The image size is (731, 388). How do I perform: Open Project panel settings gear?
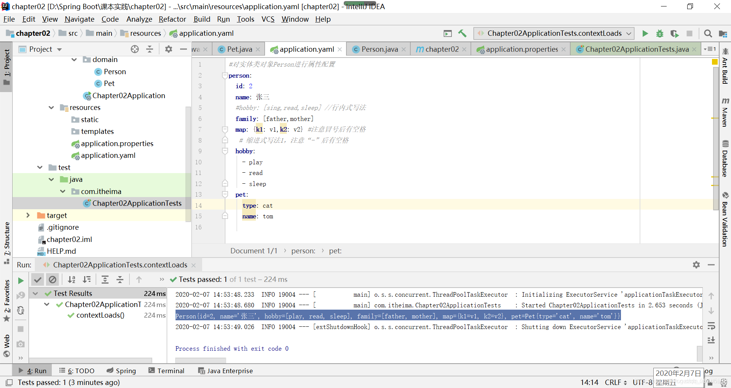coord(169,49)
